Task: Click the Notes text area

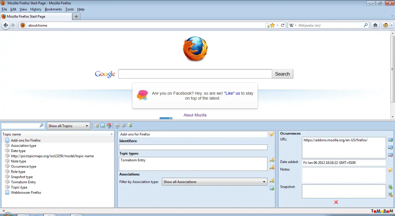Action: coord(344,175)
